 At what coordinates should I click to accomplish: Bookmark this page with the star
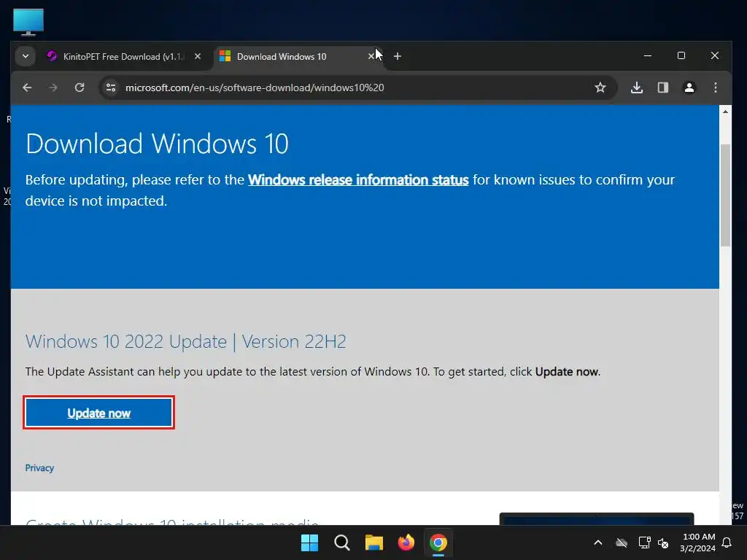600,87
